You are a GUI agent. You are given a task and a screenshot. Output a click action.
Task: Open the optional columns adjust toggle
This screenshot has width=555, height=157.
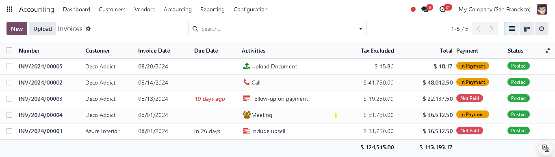click(x=548, y=51)
